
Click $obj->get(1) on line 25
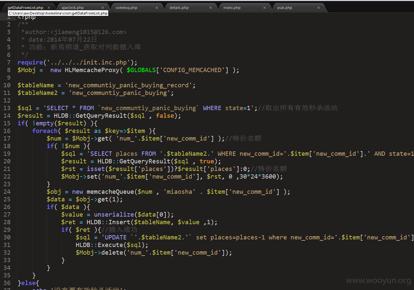tap(98, 199)
